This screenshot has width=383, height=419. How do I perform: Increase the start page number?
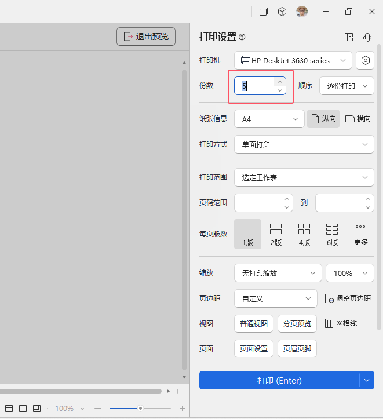point(287,199)
